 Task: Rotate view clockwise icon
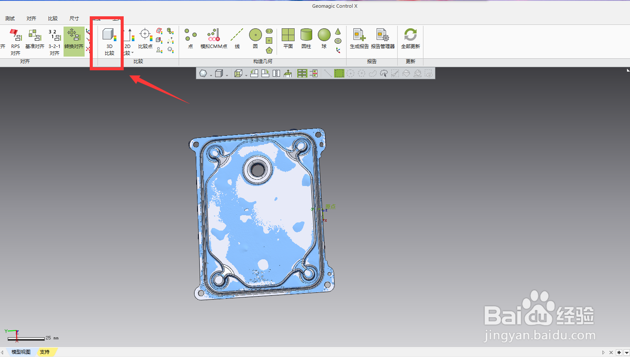[x=265, y=73]
